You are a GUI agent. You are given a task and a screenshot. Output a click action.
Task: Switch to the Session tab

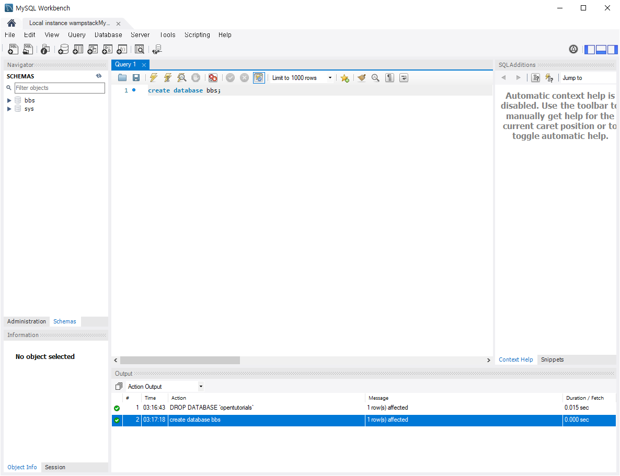pos(55,467)
